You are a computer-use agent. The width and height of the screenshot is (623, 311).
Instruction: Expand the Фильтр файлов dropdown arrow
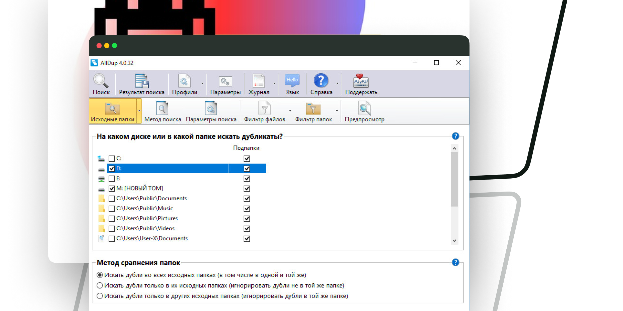click(290, 110)
